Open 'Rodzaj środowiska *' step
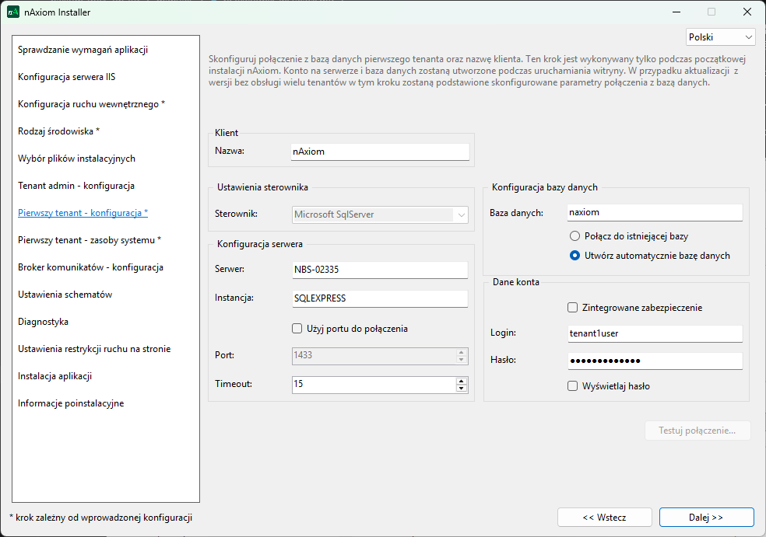Viewport: 766px width, 537px height. coord(58,131)
